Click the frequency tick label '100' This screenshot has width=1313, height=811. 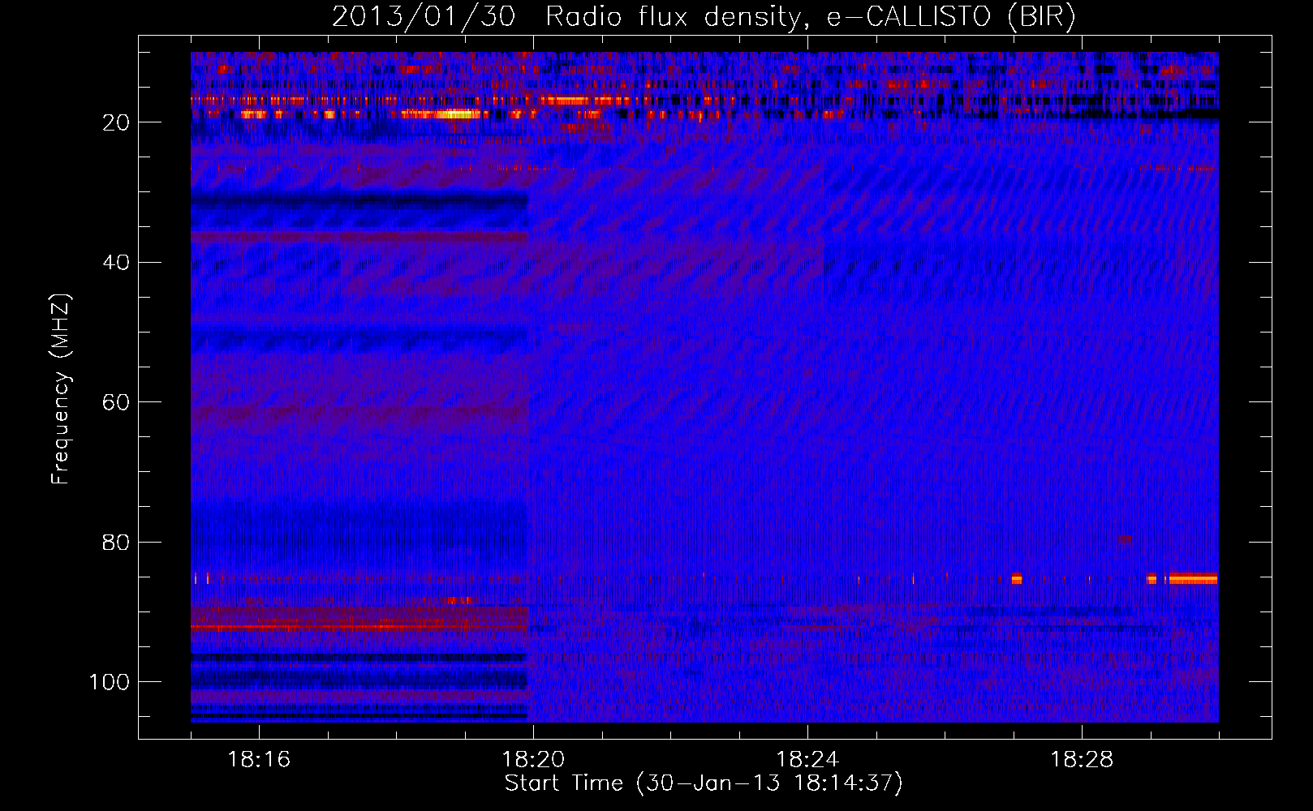pos(110,682)
